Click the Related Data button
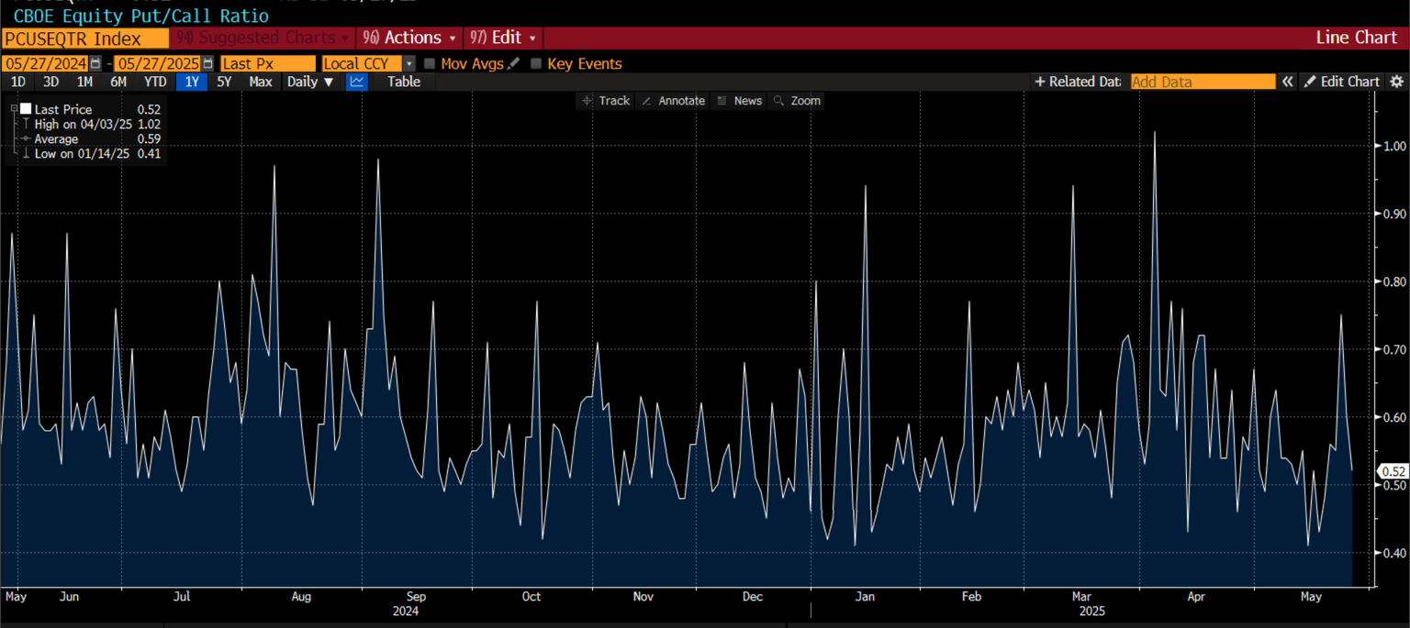1410x628 pixels. click(1078, 82)
